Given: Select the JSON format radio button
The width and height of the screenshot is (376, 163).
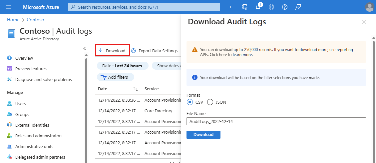Looking at the screenshot, I should click(x=210, y=102).
